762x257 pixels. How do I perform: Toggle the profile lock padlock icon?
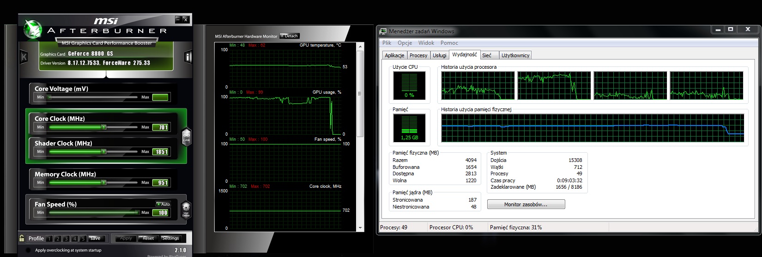coord(22,238)
